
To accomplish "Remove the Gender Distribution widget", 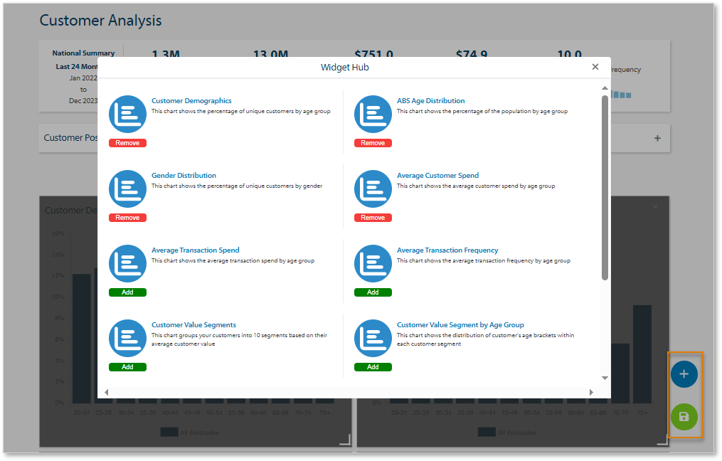I will 127,218.
